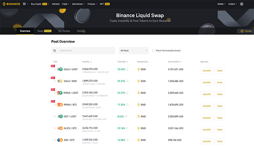Click yield info icon for GALA / USDT
Image resolution: width=254 pixels, height=147 pixels.
127,69
